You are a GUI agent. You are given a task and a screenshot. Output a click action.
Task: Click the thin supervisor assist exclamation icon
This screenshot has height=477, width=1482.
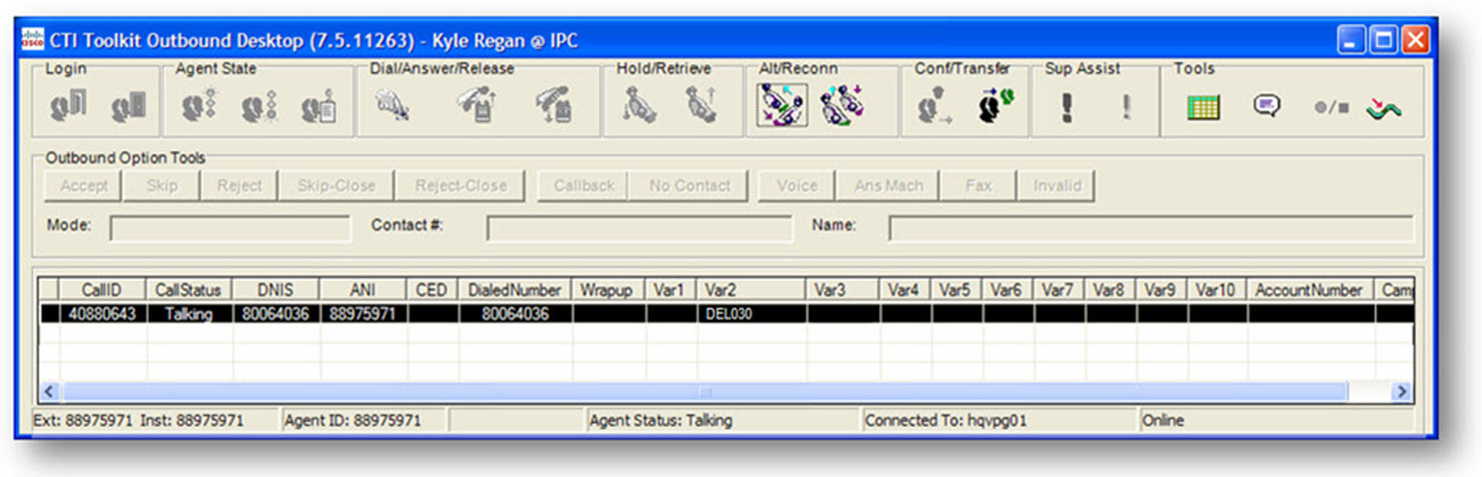[1126, 107]
